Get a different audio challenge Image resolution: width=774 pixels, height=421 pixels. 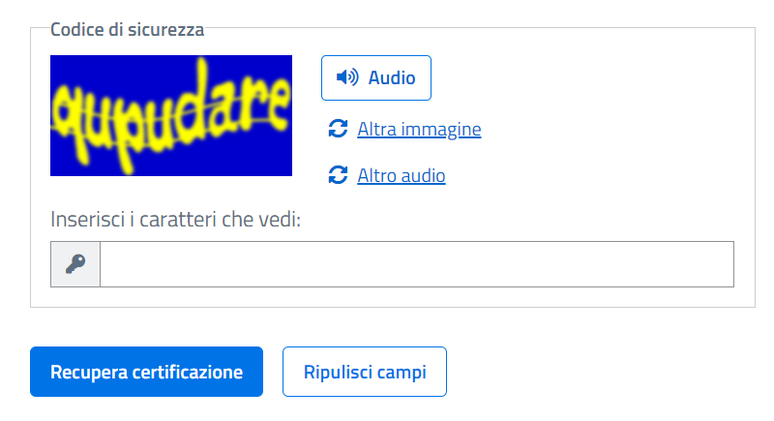[402, 175]
